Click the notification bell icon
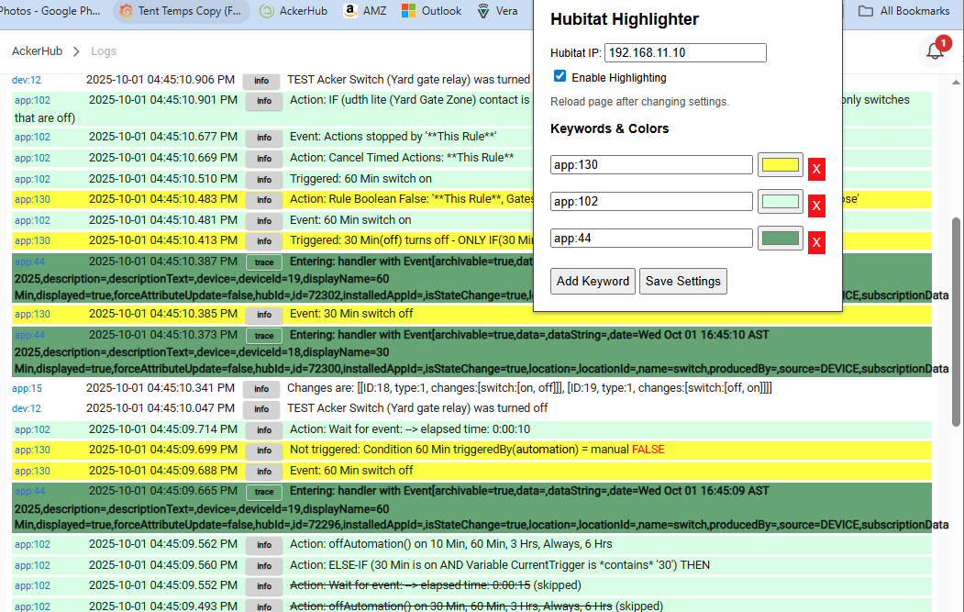964x612 pixels. 934,51
